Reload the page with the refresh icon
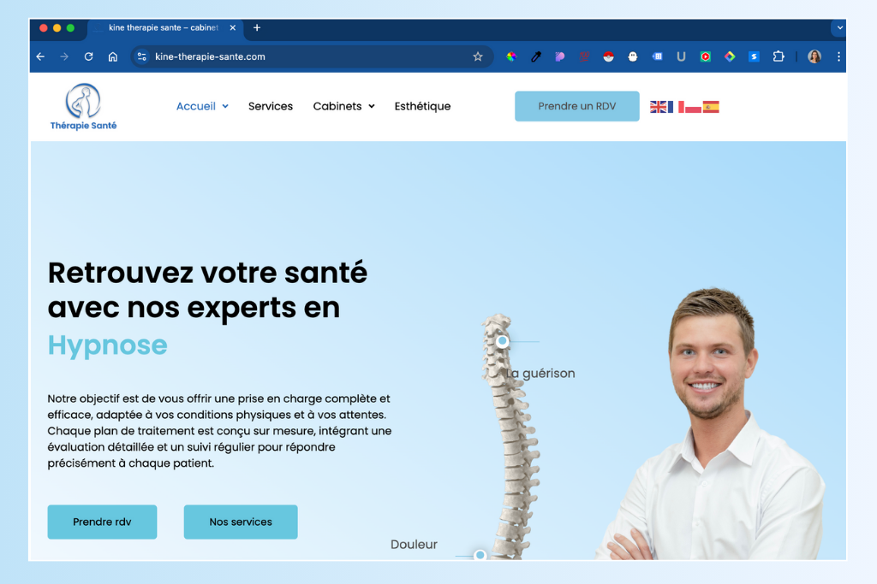This screenshot has width=877, height=584. click(x=88, y=56)
